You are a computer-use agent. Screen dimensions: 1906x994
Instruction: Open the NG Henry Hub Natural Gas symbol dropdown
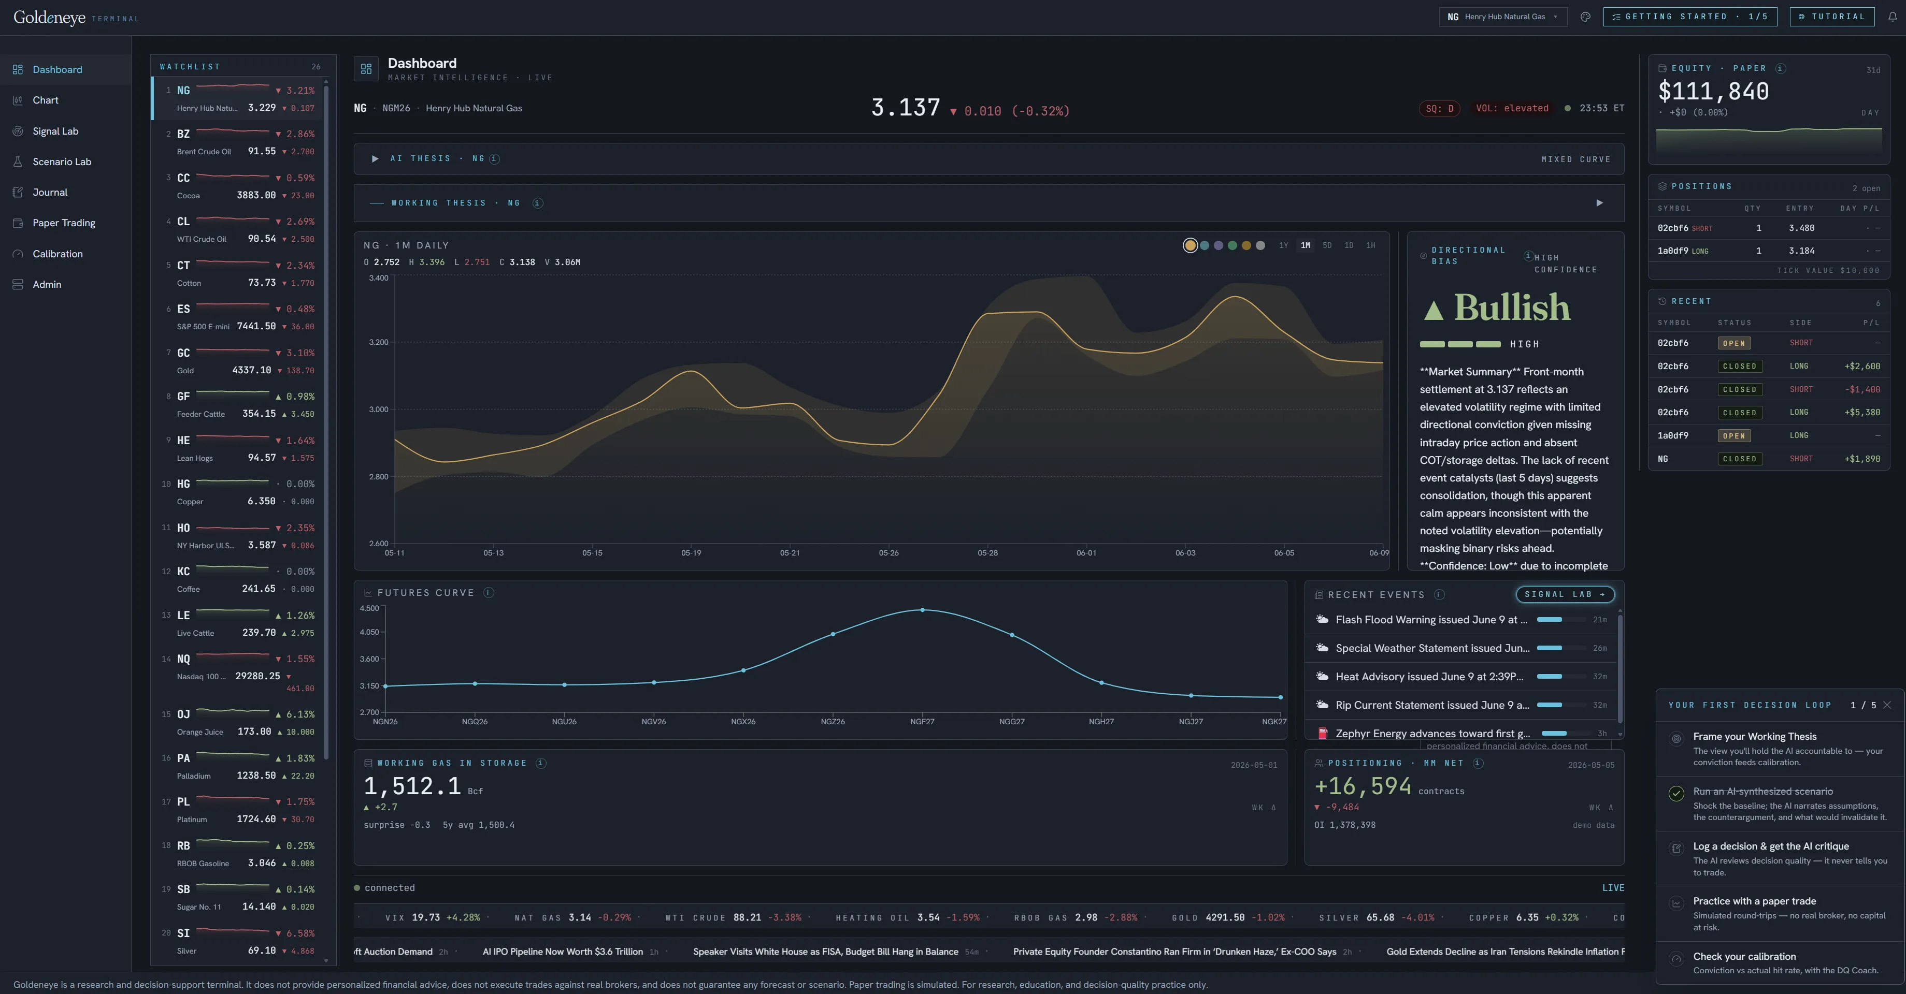[1503, 17]
